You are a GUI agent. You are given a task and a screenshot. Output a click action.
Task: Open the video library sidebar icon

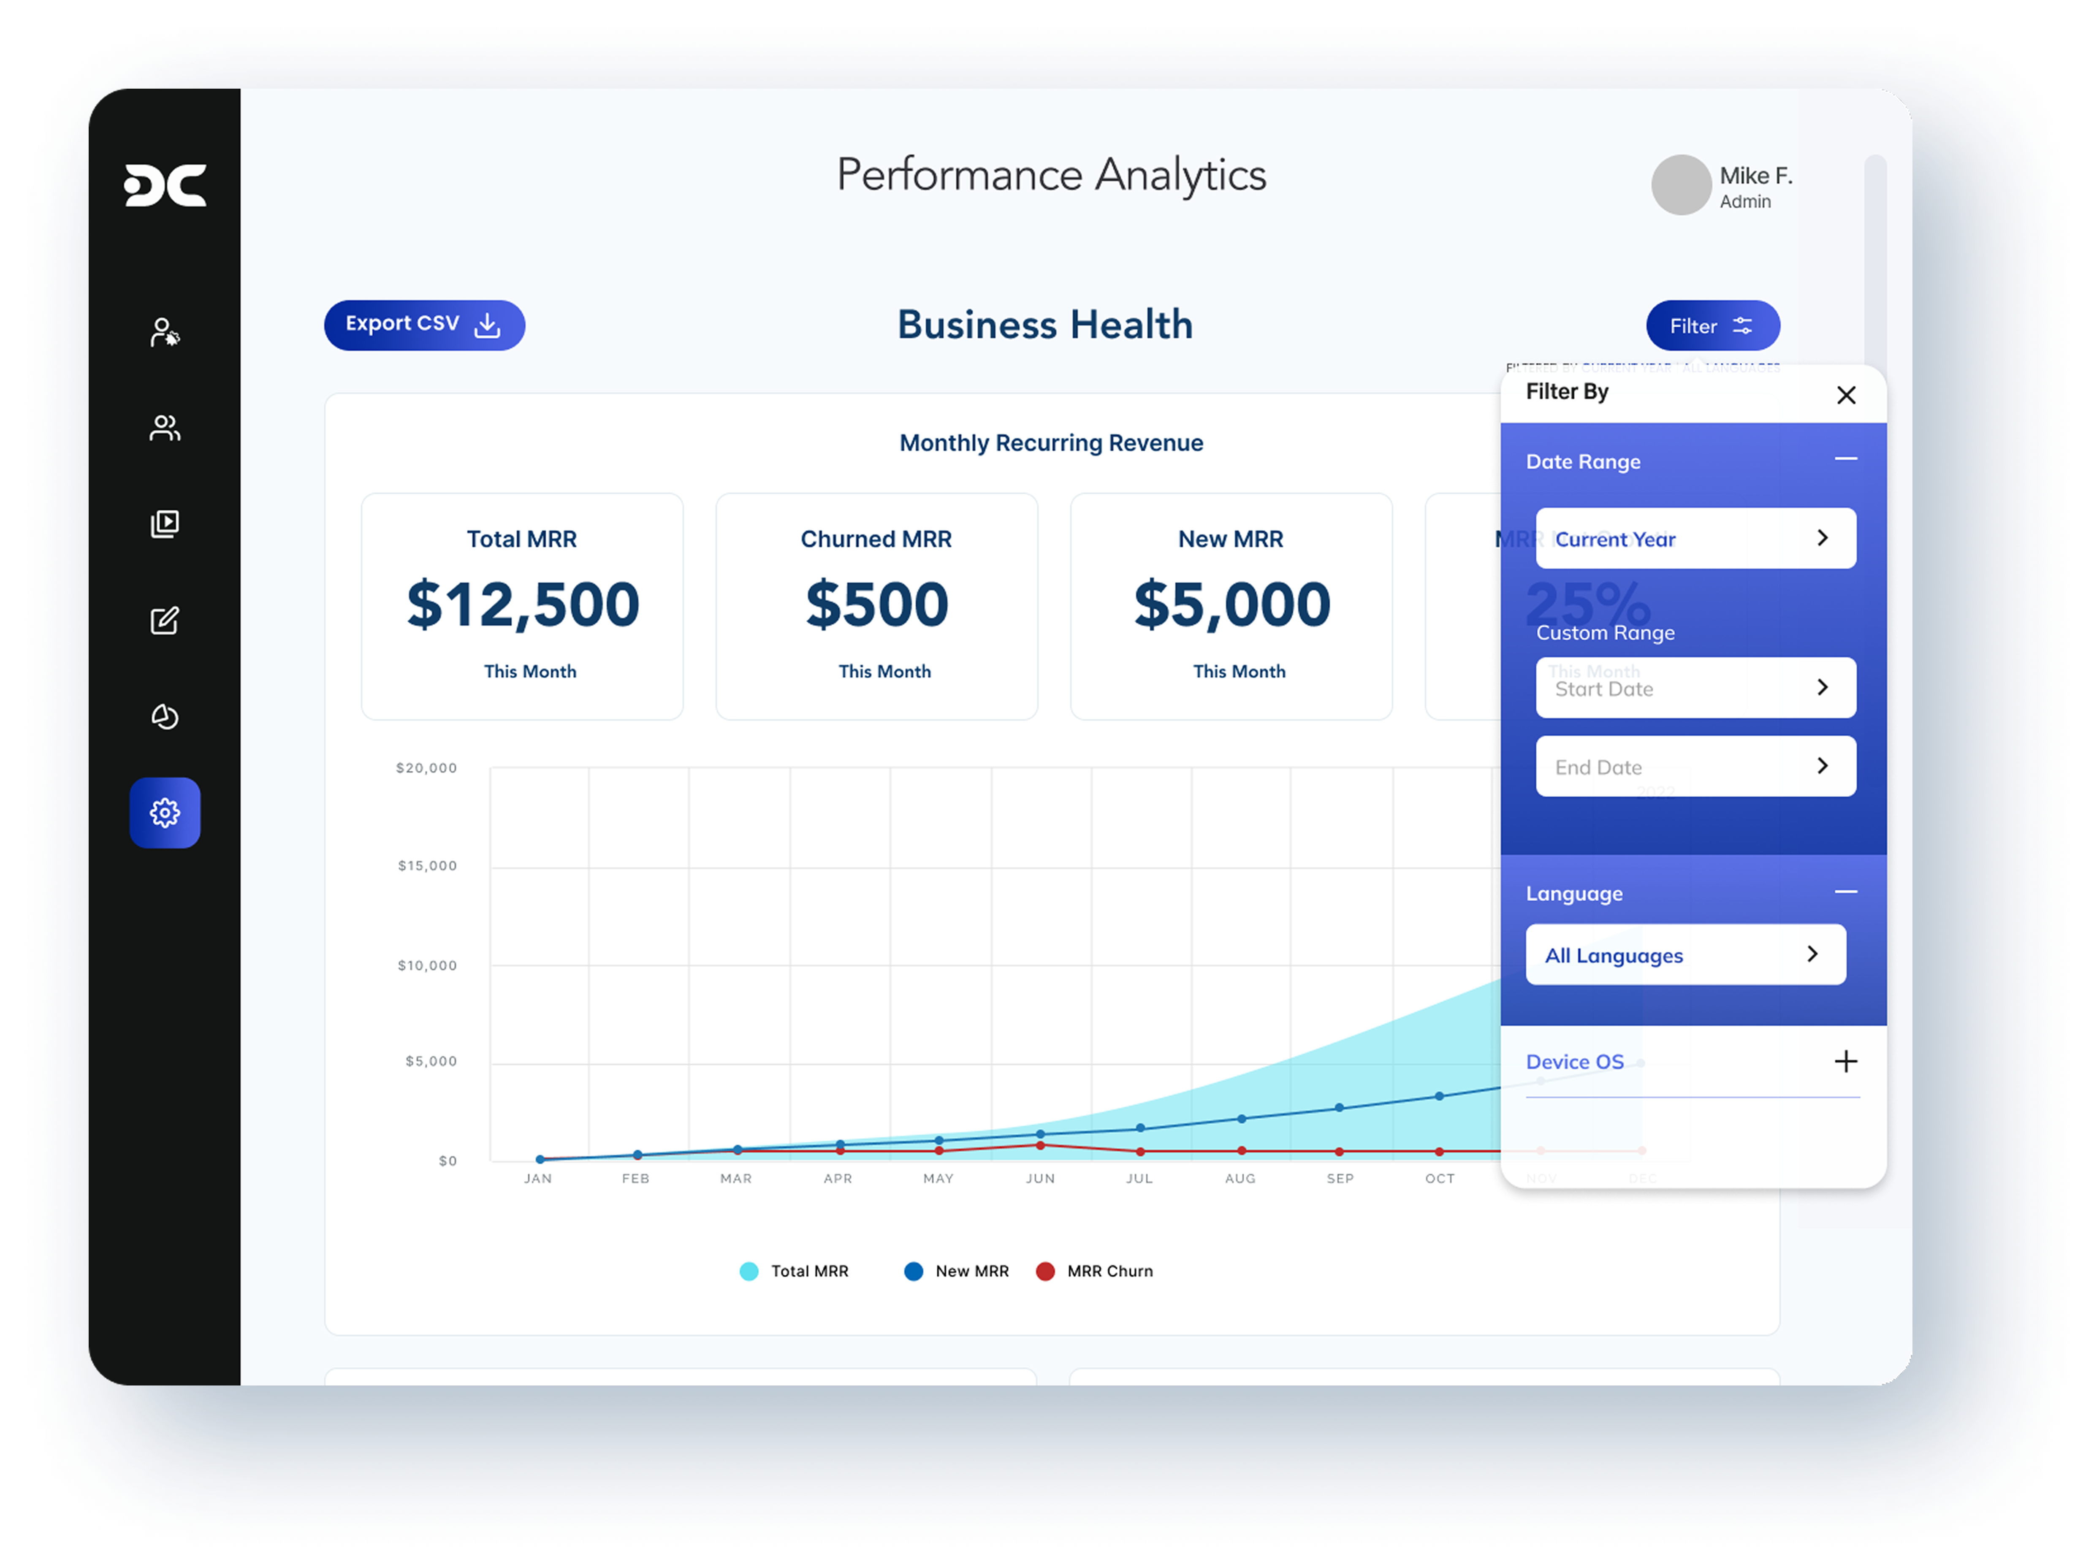(x=165, y=523)
